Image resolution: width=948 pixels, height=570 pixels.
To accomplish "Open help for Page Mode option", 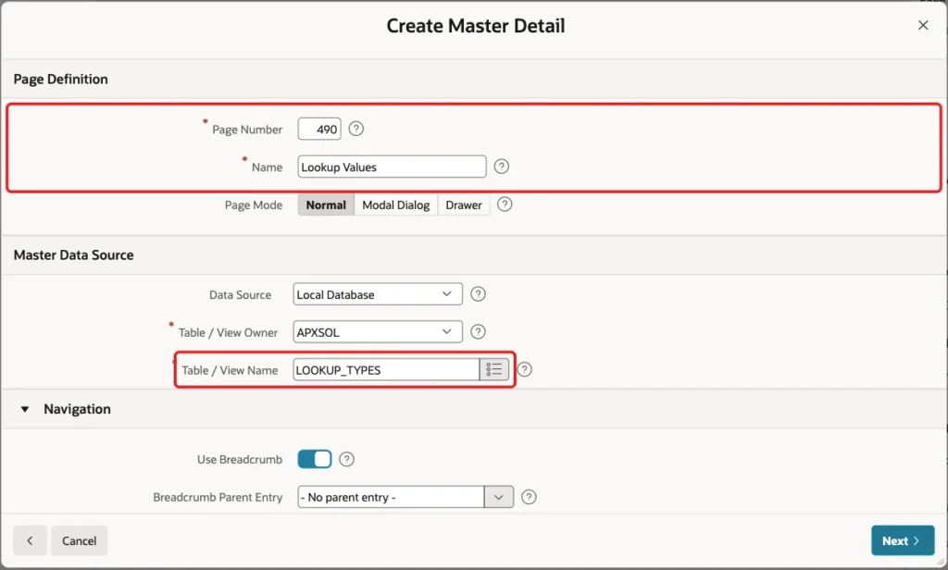I will 505,204.
